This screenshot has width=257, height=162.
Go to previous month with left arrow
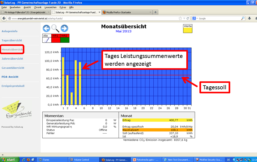[46, 28]
